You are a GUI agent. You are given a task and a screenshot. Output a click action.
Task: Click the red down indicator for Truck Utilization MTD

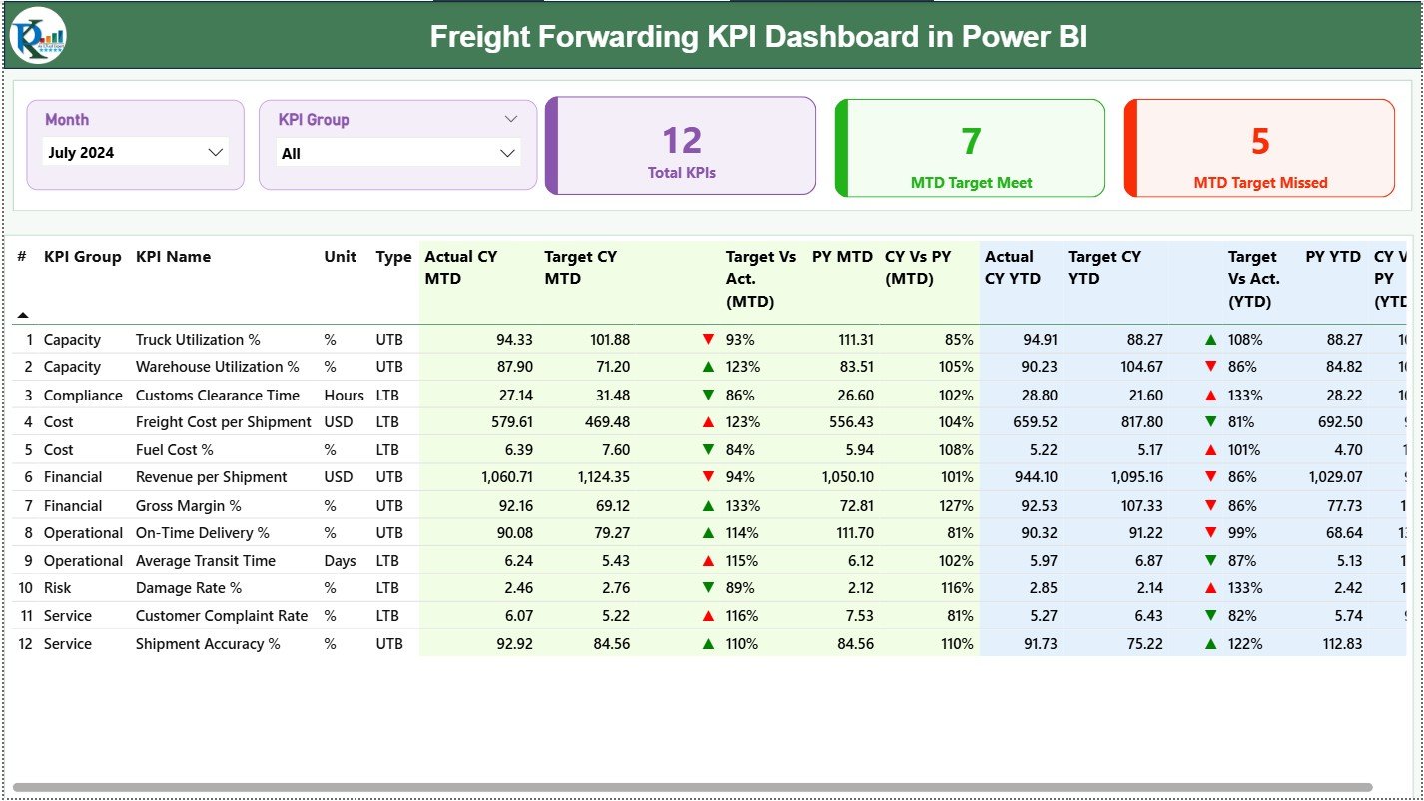709,339
